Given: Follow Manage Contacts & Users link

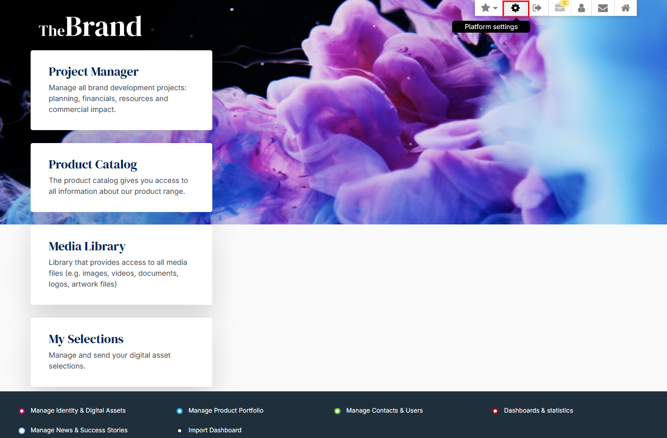Looking at the screenshot, I should [x=385, y=411].
